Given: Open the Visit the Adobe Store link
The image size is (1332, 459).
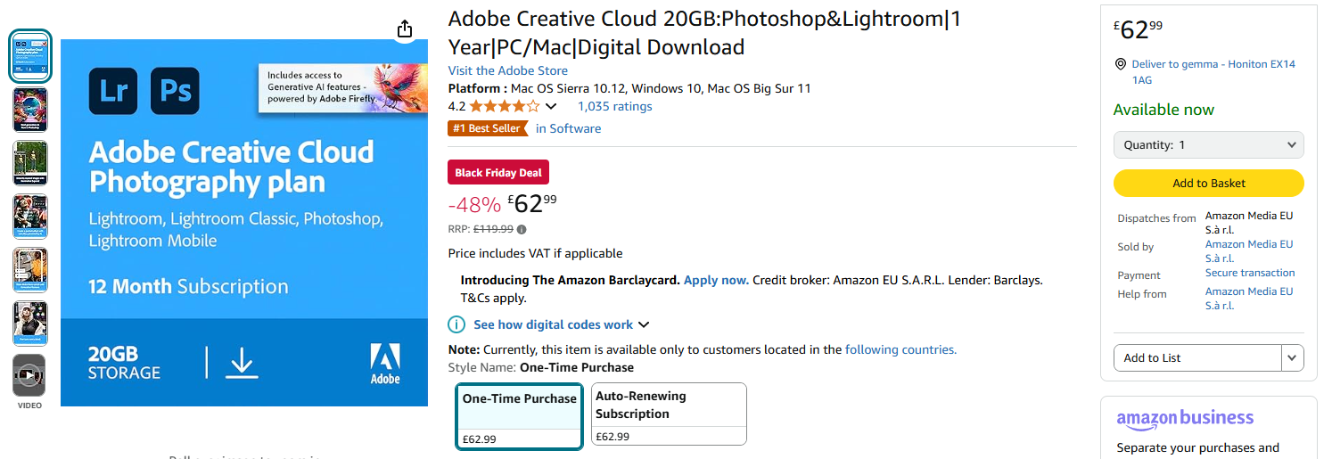Looking at the screenshot, I should (507, 70).
